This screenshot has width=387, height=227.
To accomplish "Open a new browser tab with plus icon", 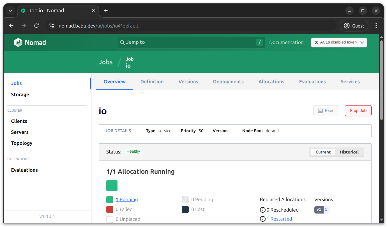I will click(x=106, y=11).
